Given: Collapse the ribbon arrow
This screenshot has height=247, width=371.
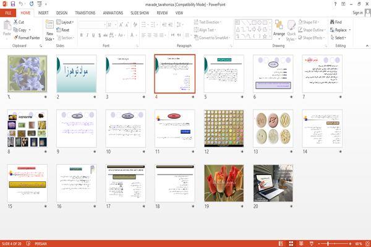Looking at the screenshot, I should pos(367,45).
